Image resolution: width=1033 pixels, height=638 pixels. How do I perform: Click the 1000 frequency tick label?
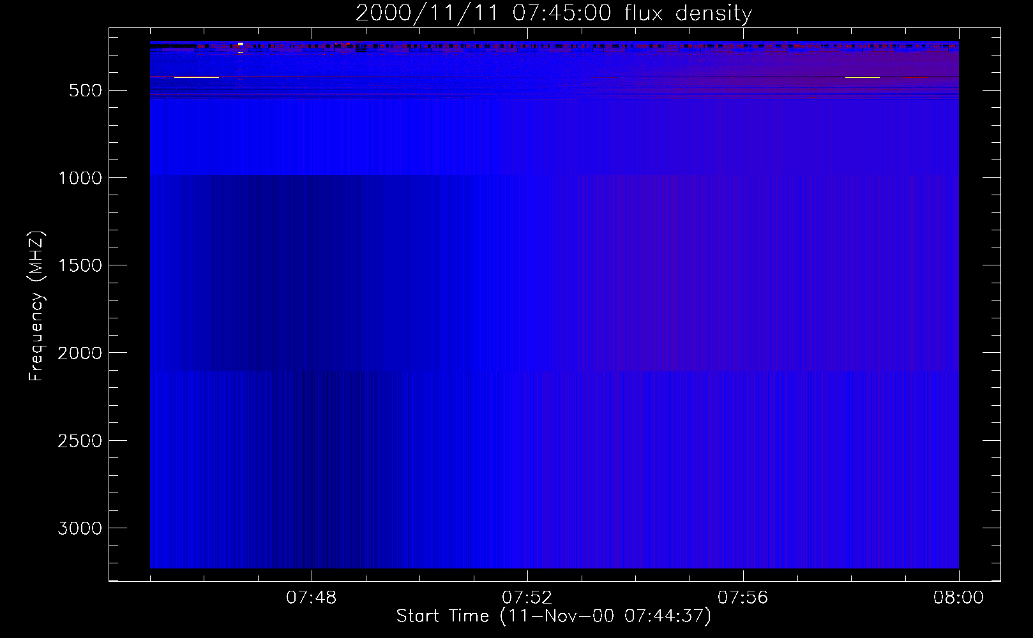point(80,178)
